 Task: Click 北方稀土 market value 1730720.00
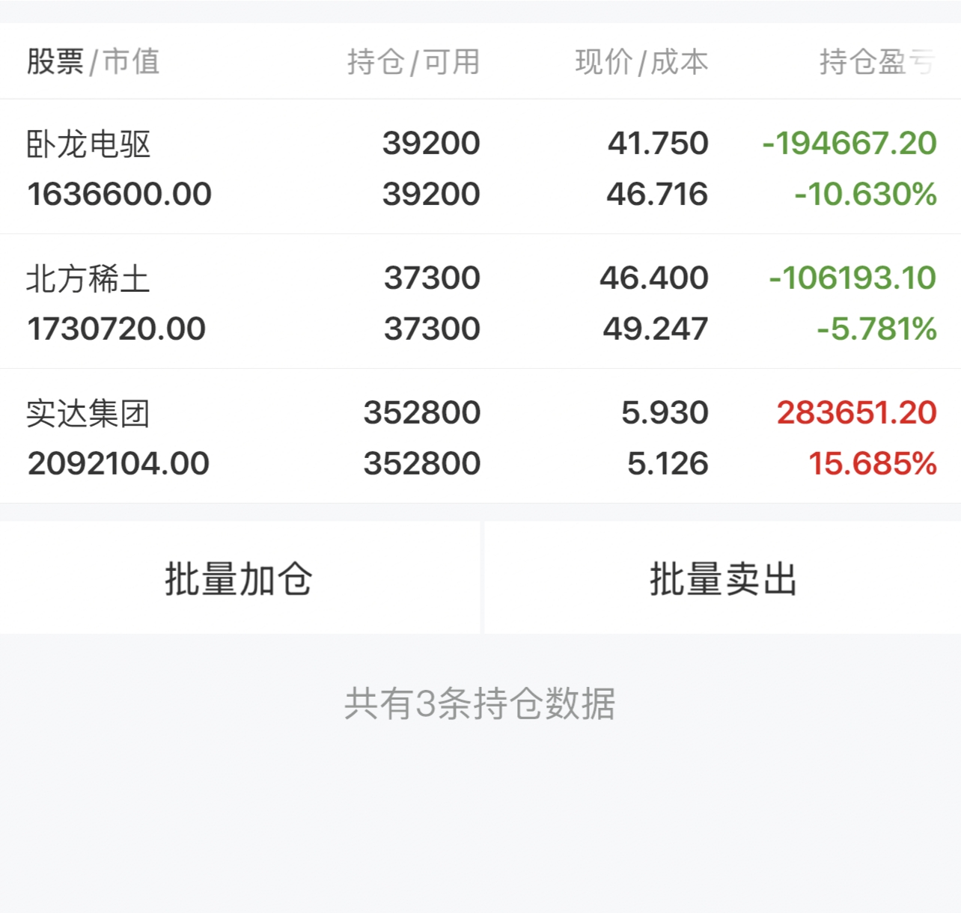point(117,329)
